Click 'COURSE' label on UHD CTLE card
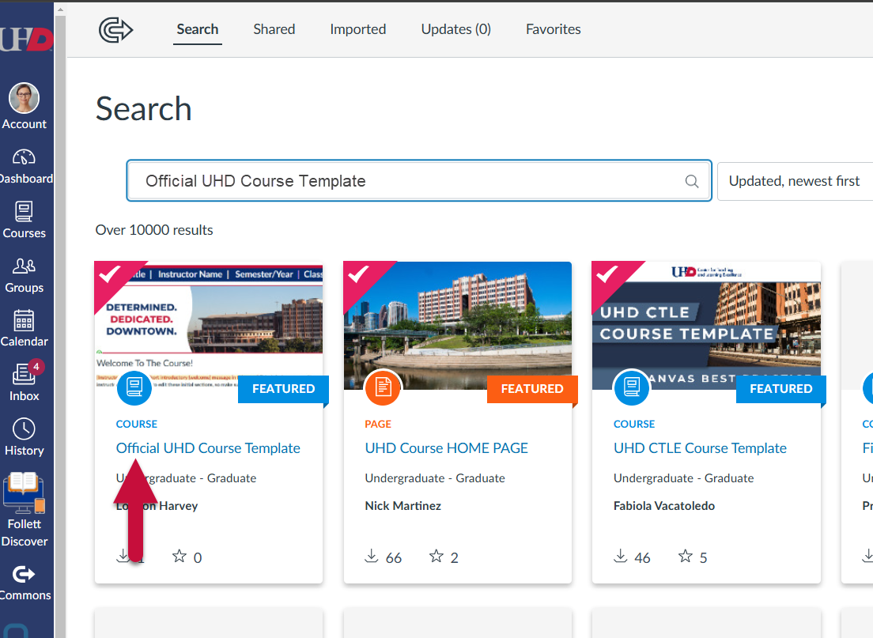The image size is (873, 638). [x=634, y=425]
